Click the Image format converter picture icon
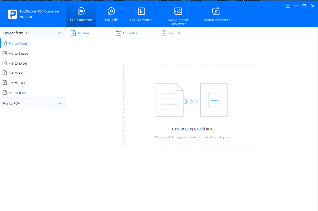Viewport: 318px width, 211px height. point(178,11)
